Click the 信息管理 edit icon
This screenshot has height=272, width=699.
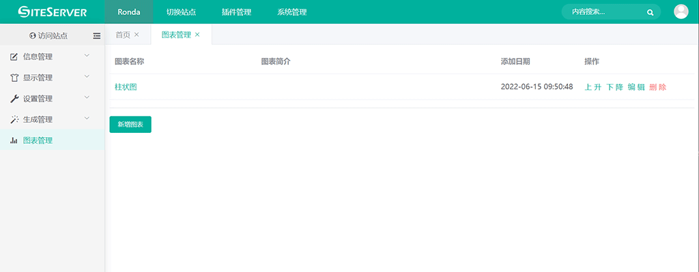14,57
